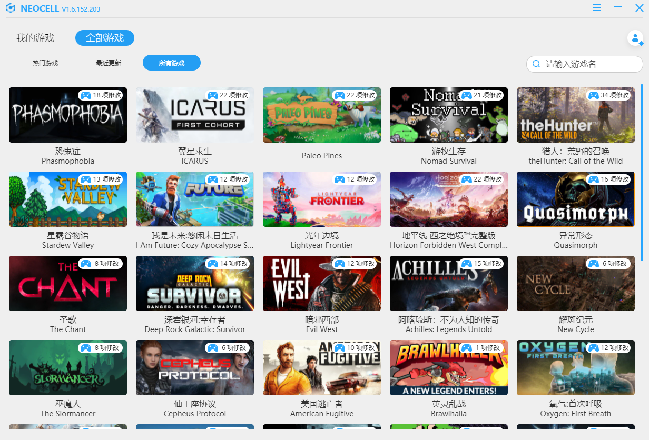Viewport: 649px width, 440px height.
Task: Click the controller icon on Achilles card
Action: [466, 264]
